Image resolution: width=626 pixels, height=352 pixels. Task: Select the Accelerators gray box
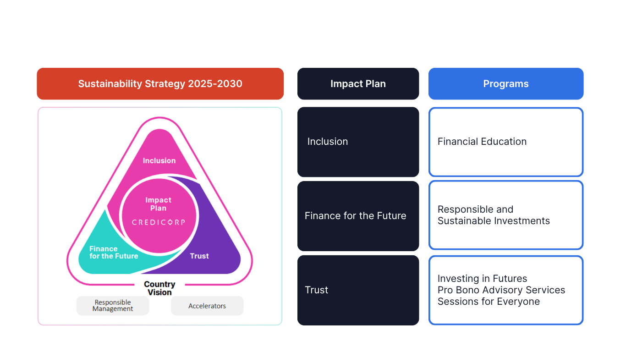coord(207,306)
